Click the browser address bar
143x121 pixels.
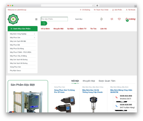tap(67, 5)
